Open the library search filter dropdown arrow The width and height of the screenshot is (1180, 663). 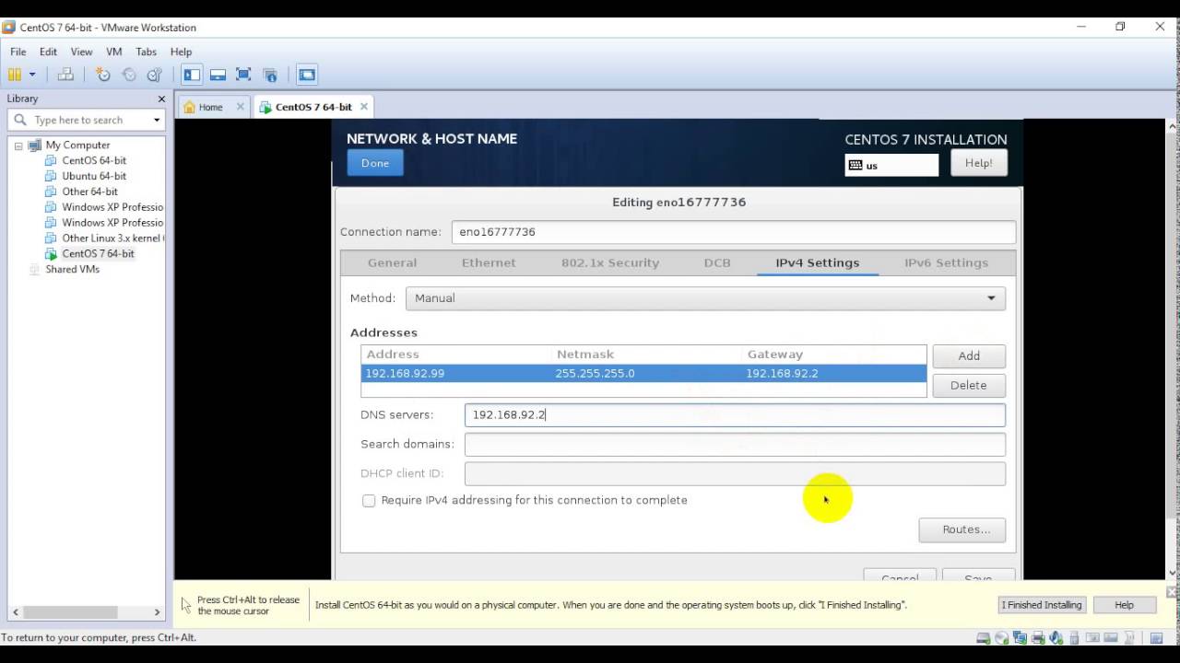157,120
